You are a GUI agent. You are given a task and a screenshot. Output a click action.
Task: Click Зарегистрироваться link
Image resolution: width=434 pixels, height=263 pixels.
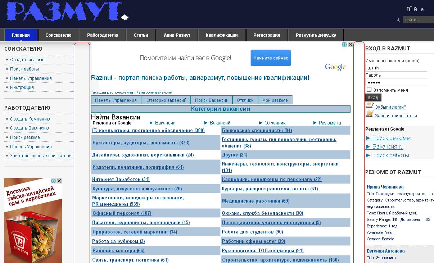coord(396,116)
